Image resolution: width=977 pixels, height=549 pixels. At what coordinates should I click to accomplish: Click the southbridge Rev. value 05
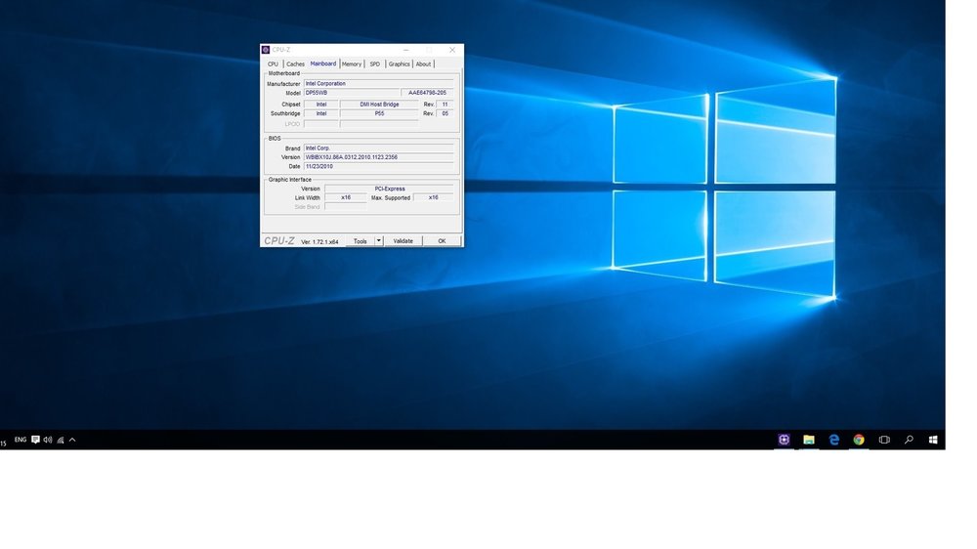coord(445,114)
